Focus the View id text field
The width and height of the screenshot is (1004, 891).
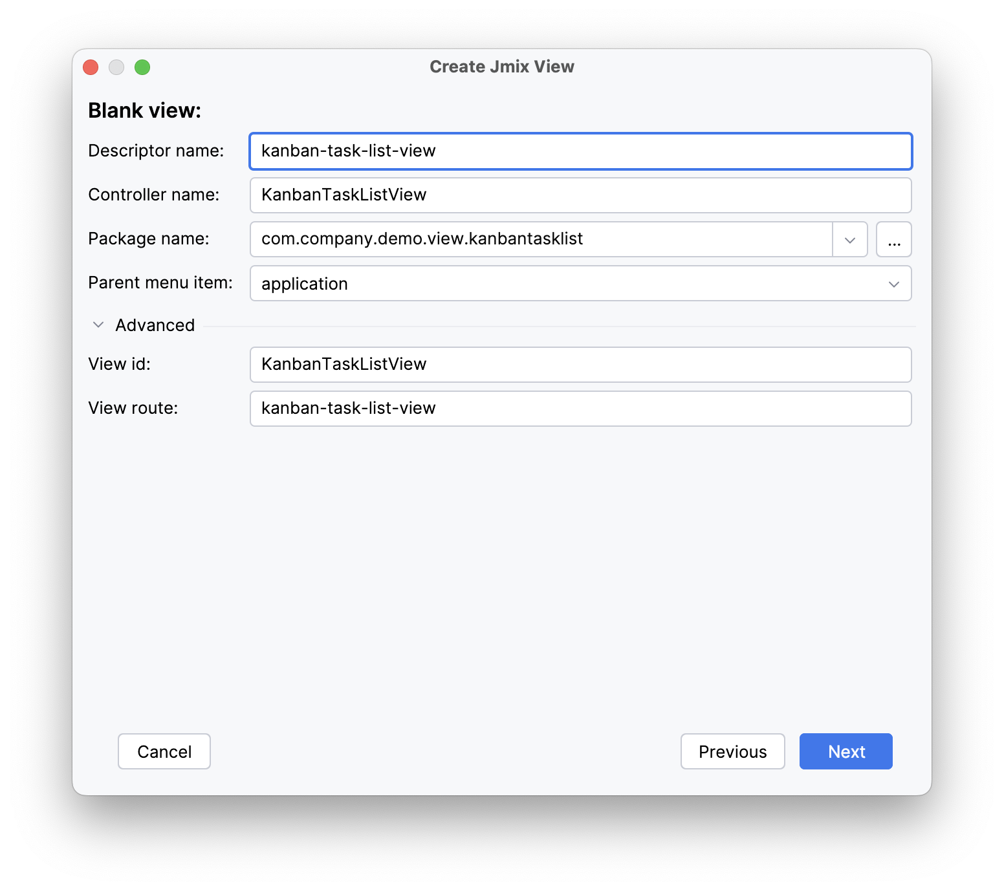(x=580, y=364)
